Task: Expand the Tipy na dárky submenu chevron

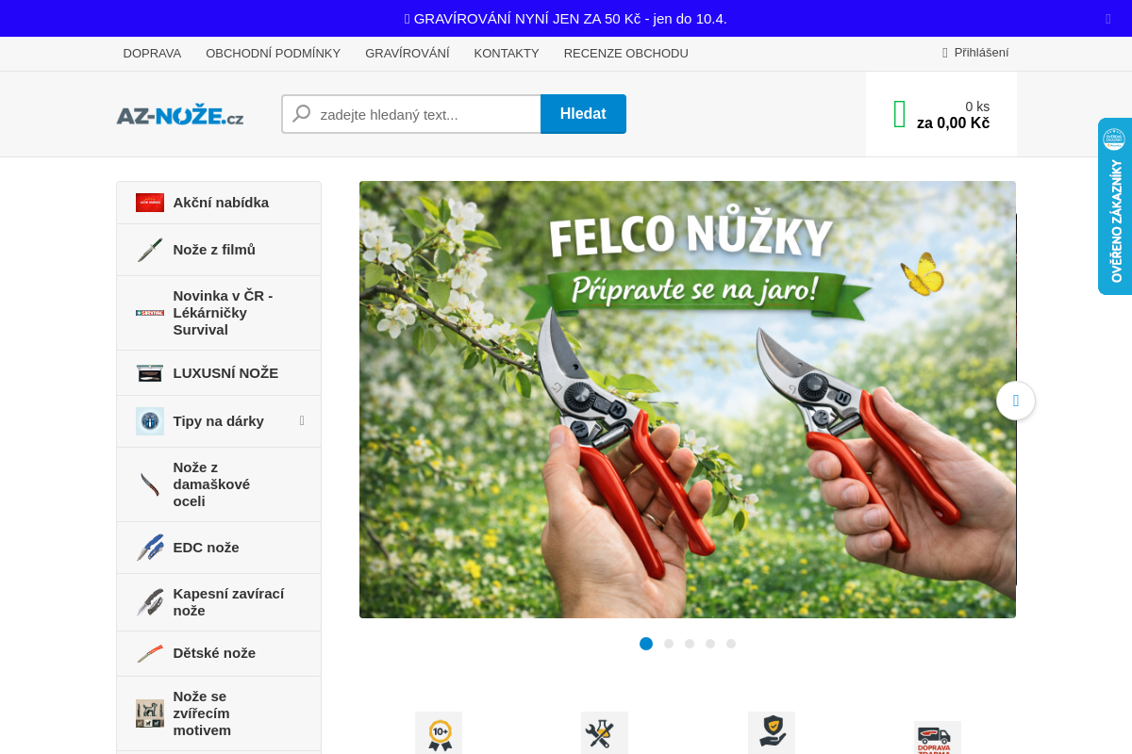Action: (302, 421)
